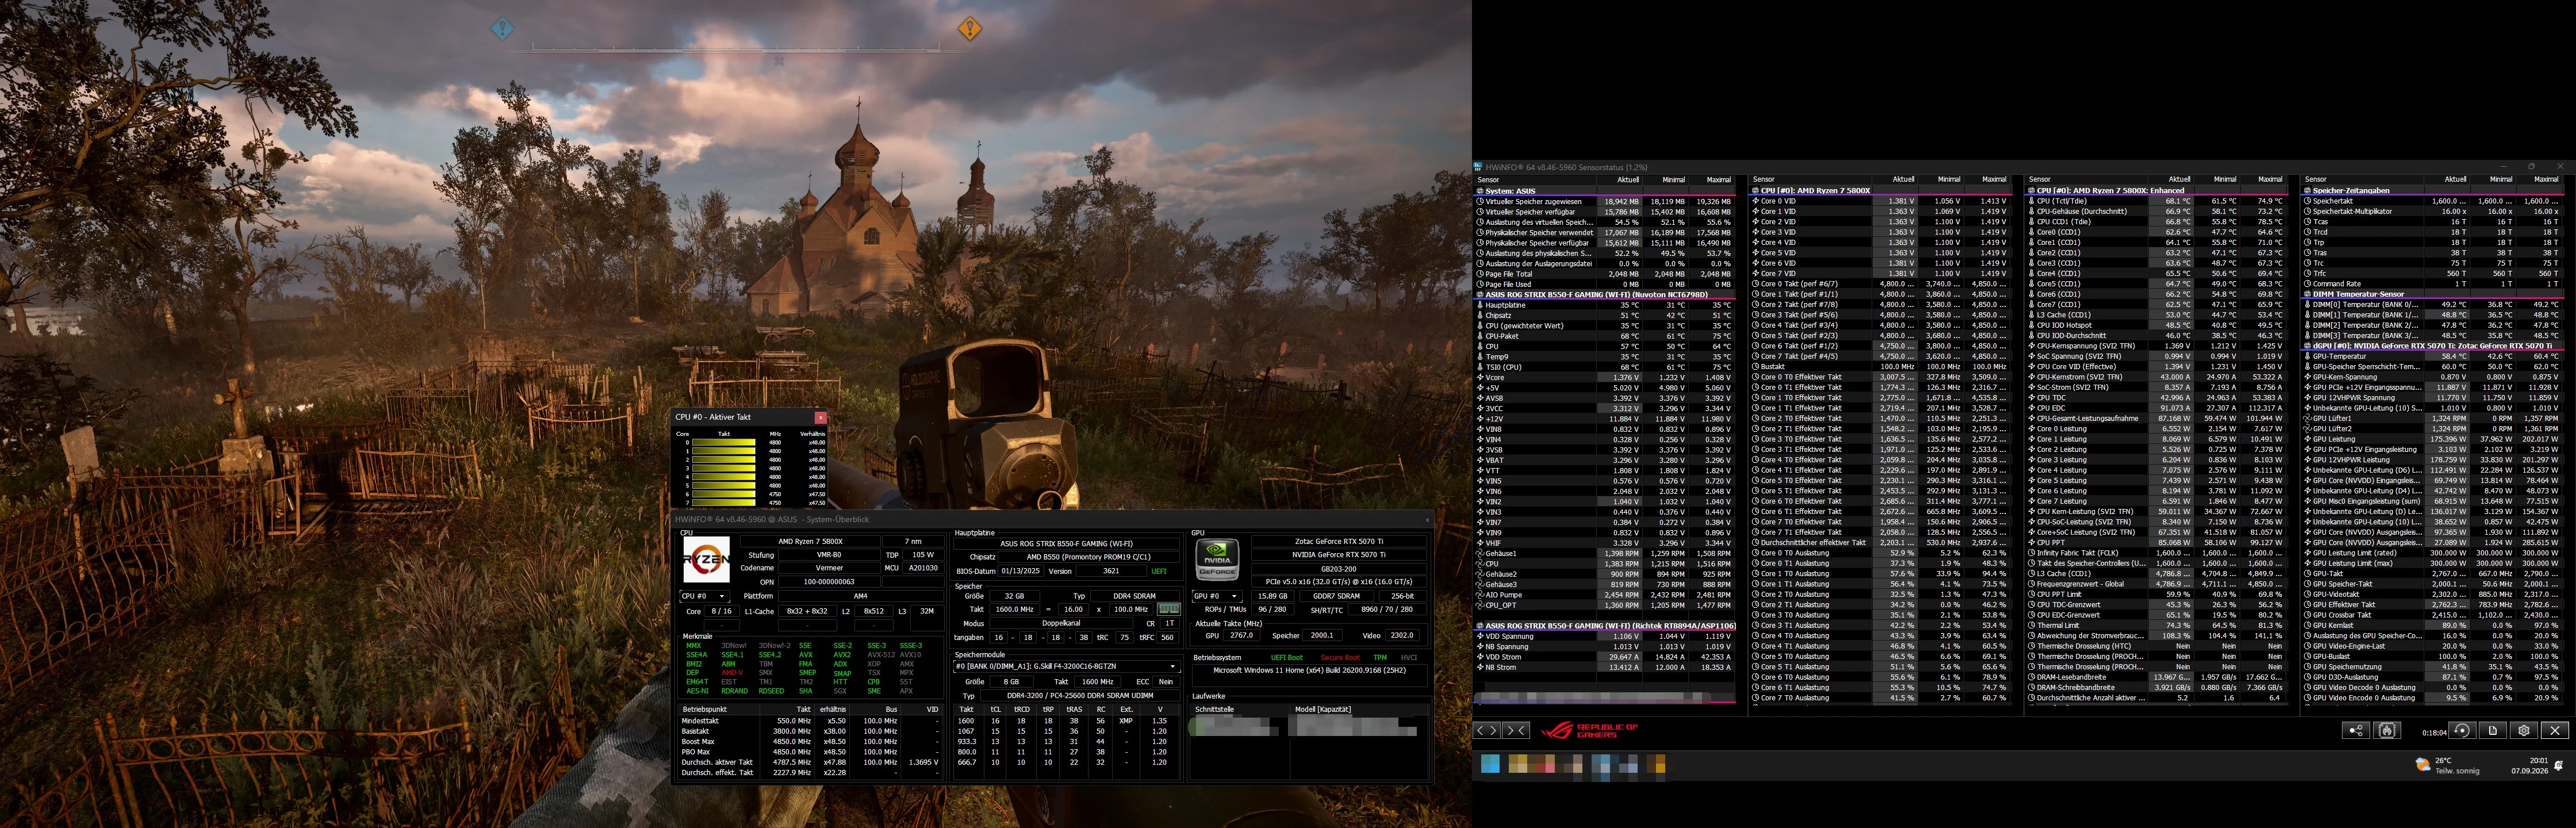Viewport: 2576px width, 828px height.
Task: Click the expand columns arrows button in HWiNFO sensors
Action: 1487,730
